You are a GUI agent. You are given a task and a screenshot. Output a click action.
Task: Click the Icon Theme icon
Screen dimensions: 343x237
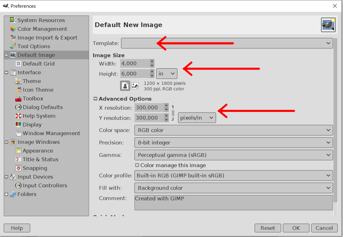click(18, 90)
